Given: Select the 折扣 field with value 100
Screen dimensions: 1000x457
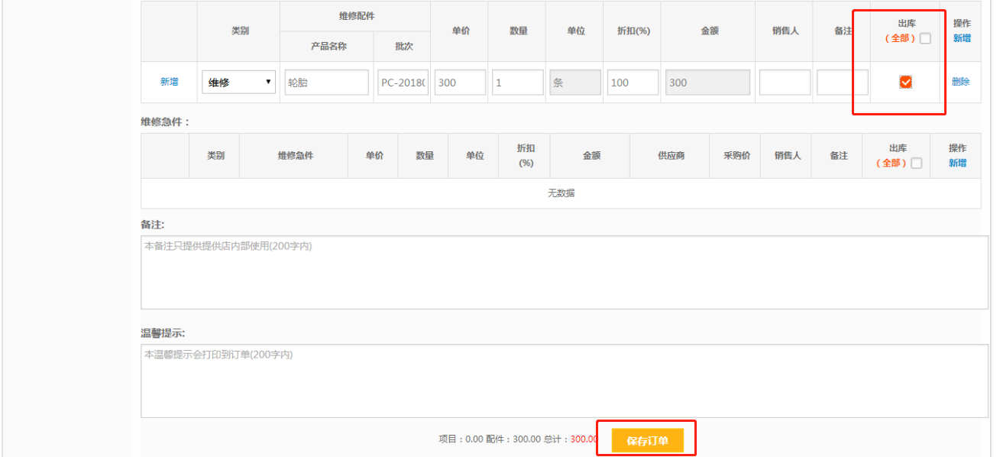Looking at the screenshot, I should [x=633, y=83].
